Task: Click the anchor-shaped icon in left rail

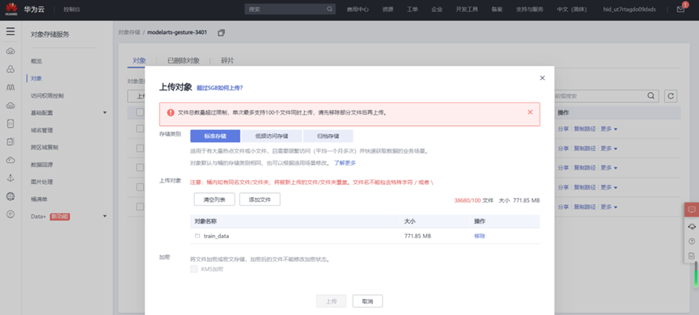Action: click(11, 178)
